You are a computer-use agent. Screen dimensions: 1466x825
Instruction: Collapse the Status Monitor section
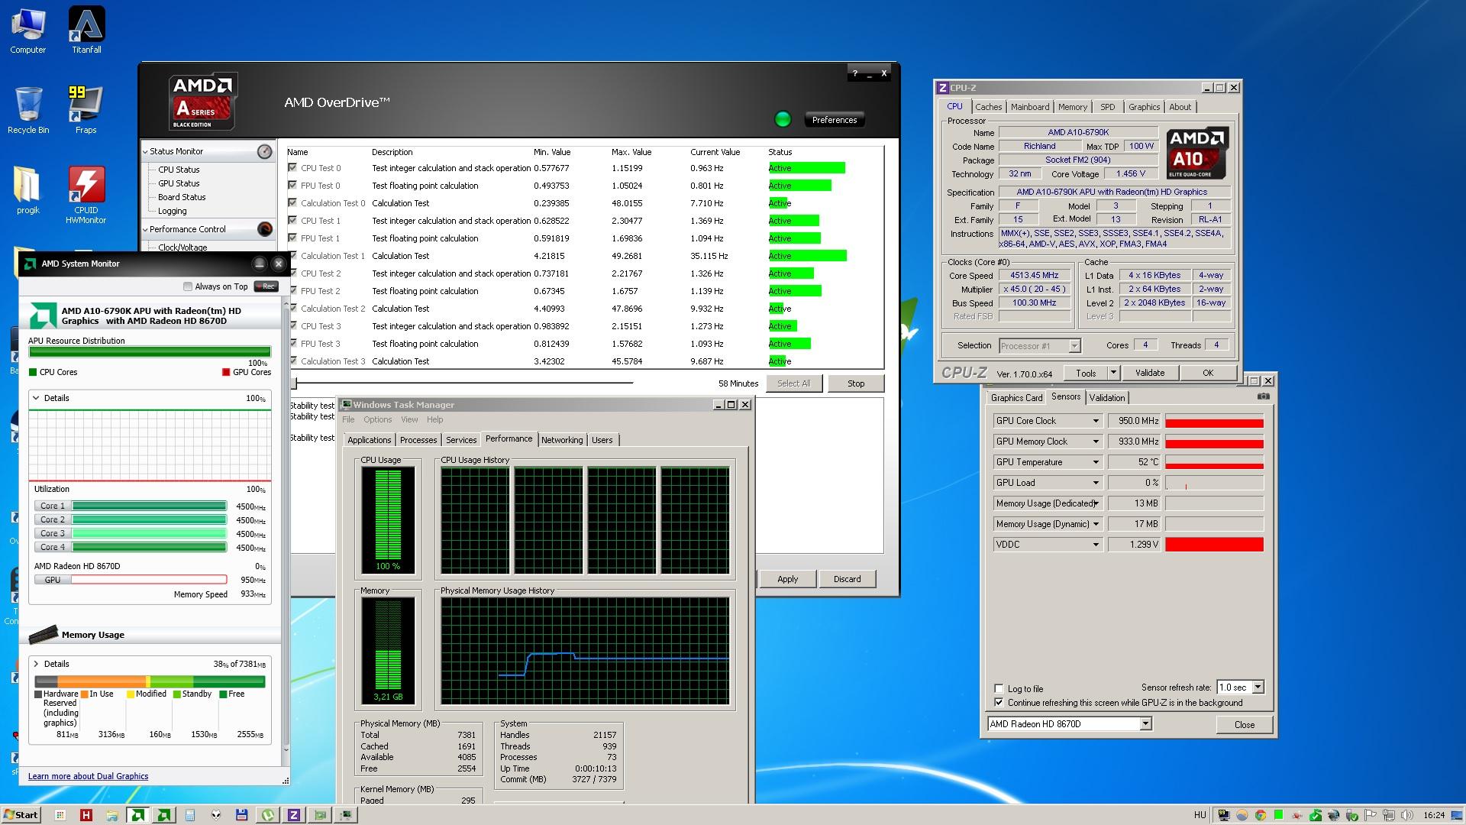pos(146,151)
